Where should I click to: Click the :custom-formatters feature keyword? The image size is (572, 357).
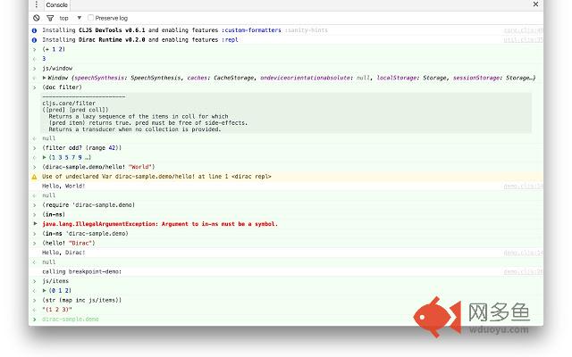click(x=251, y=30)
